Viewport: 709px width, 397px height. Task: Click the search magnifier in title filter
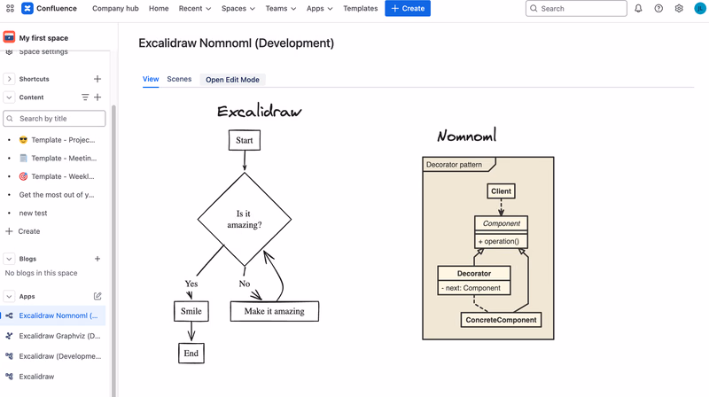(10, 119)
